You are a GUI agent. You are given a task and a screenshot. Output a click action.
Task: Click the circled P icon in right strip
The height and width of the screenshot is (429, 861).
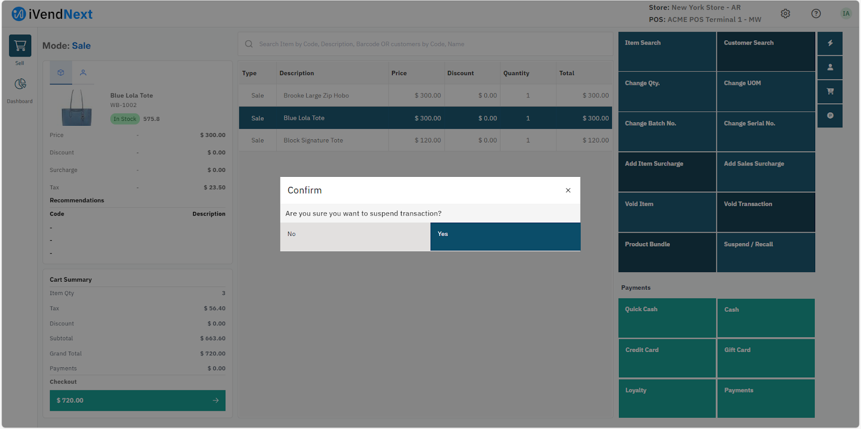pyautogui.click(x=830, y=116)
